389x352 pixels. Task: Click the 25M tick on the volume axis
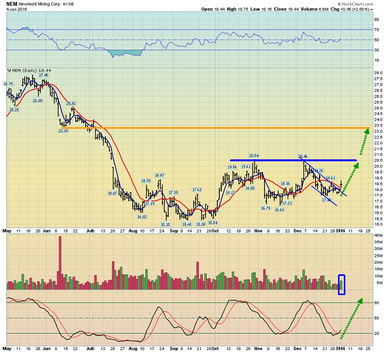[378, 256]
